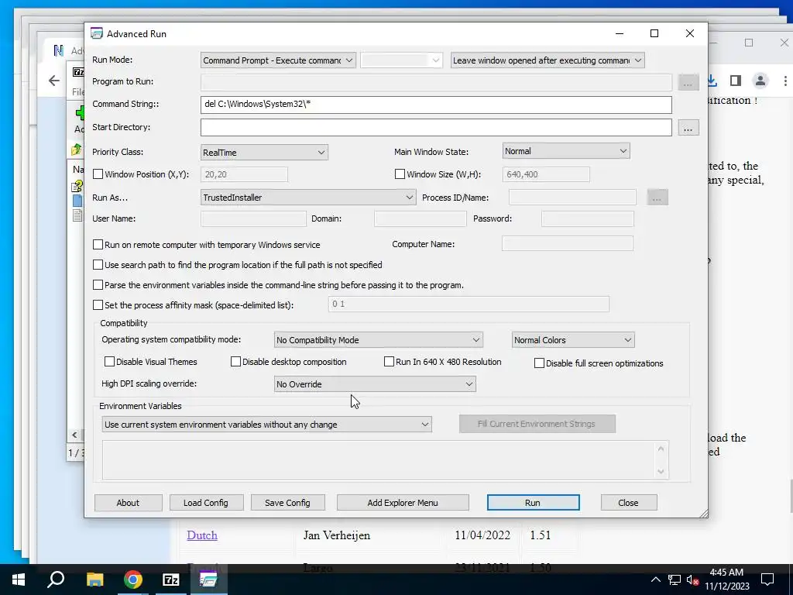The image size is (793, 595).
Task: Click the Advanced Run title bar icon
Action: point(97,33)
